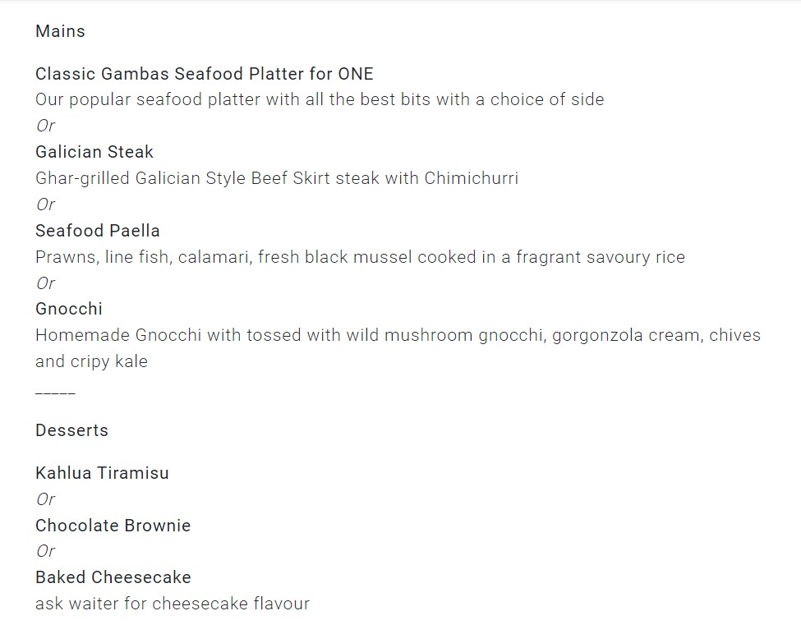
Task: Click the Or above Seafood Paella
Action: tap(45, 204)
